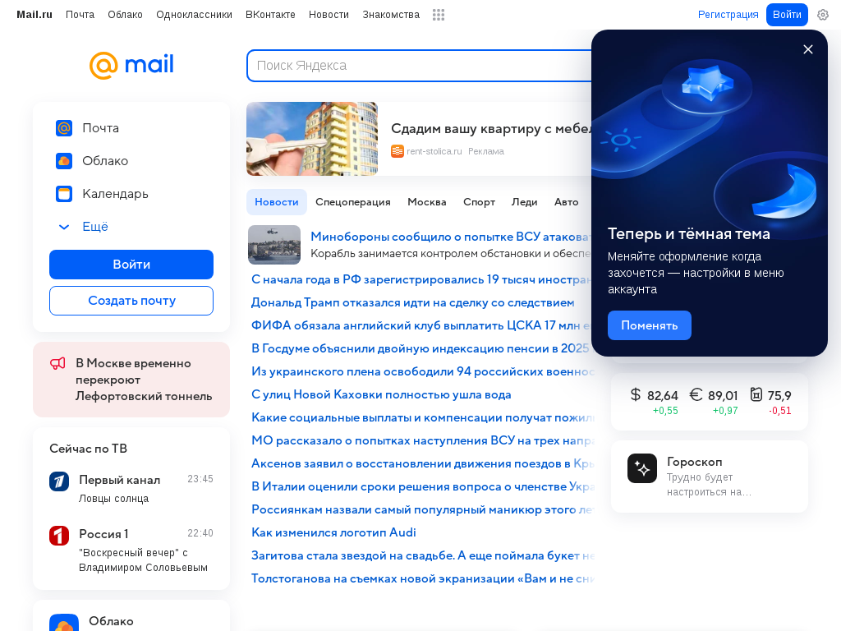Image resolution: width=841 pixels, height=631 pixels.
Task: Switch to the Спорт news tab
Action: [x=479, y=202]
